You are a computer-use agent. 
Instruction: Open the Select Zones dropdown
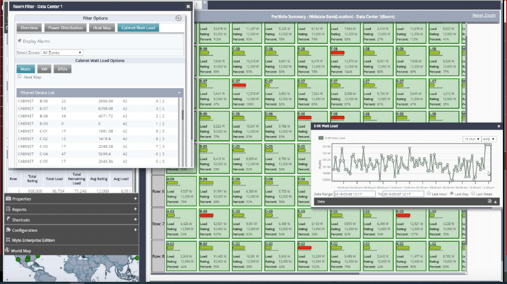pyautogui.click(x=62, y=52)
